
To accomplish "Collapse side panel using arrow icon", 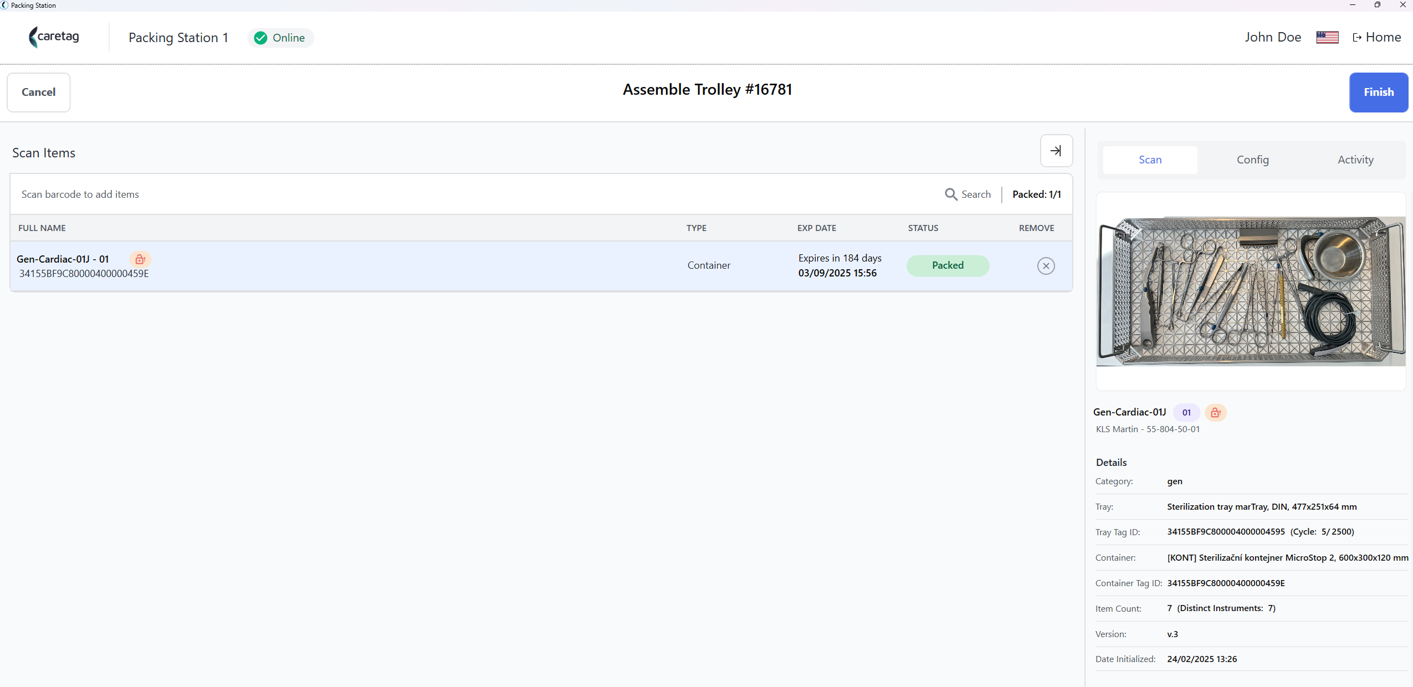I will click(1056, 151).
